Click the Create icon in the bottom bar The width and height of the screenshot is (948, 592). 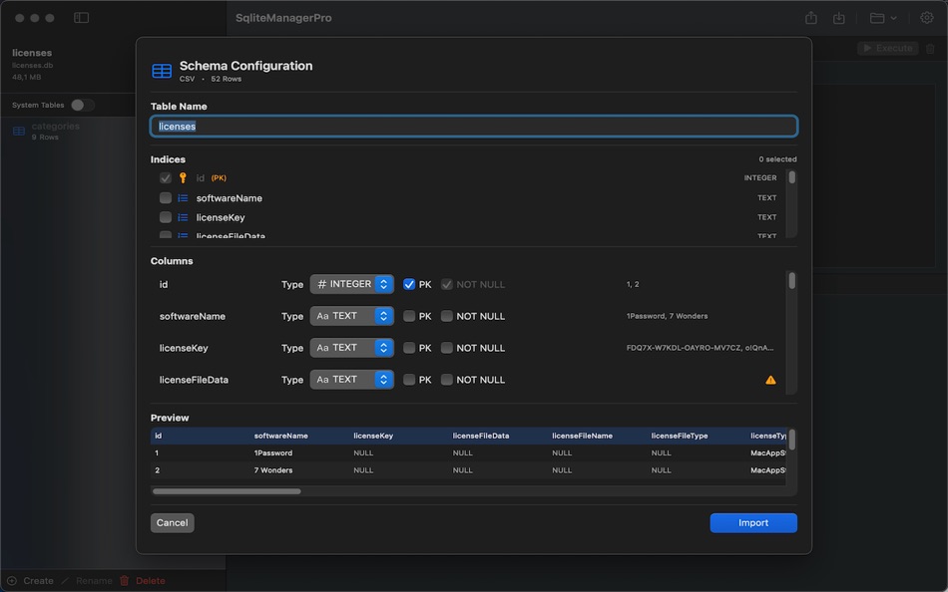click(x=11, y=580)
